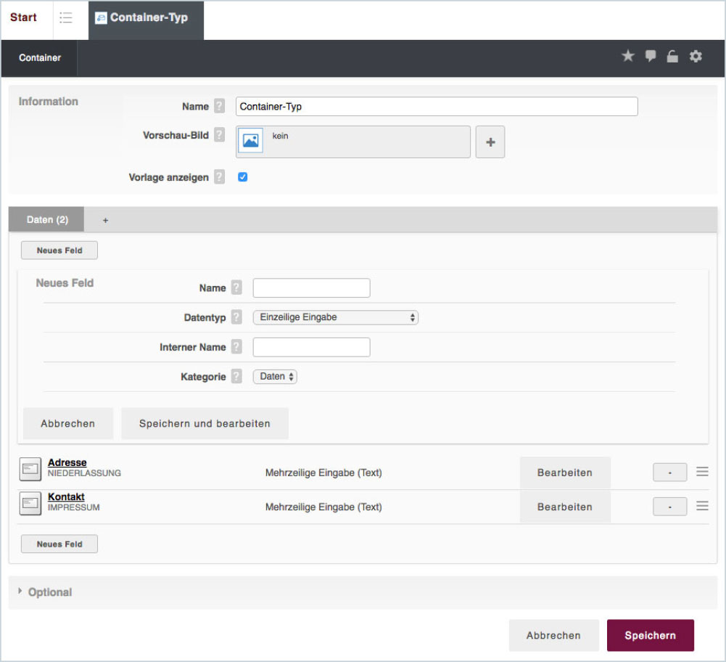
Task: Open help for Kategorie
Action: [236, 376]
